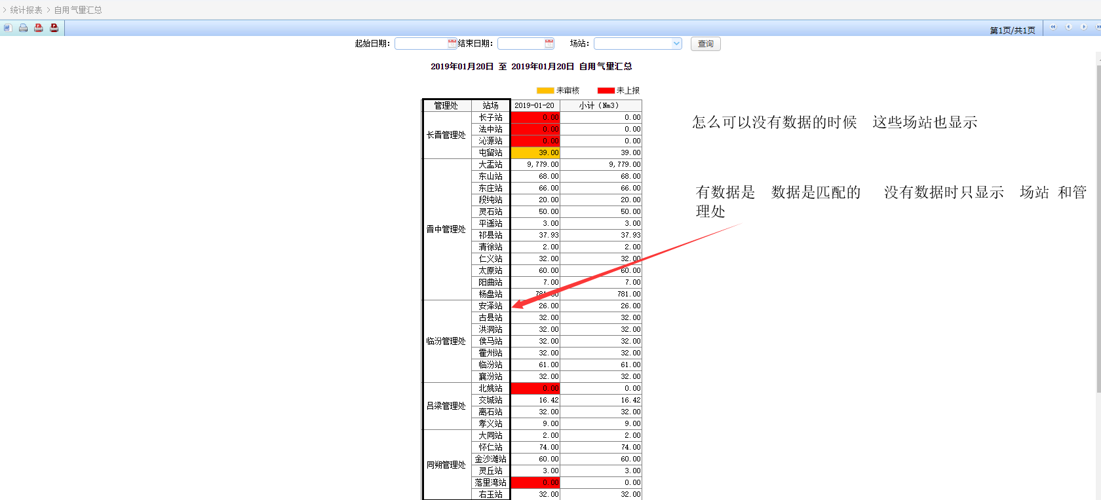Click the 交城站 row label
This screenshot has height=500, width=1101.
(491, 400)
